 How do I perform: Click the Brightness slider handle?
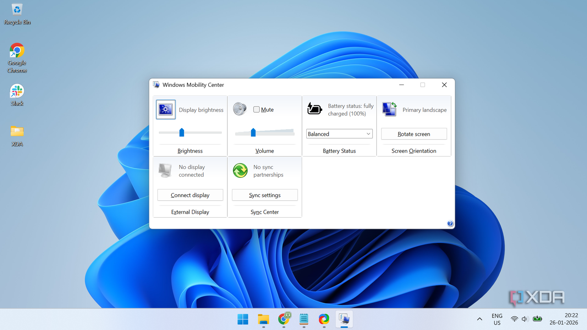[x=182, y=132]
